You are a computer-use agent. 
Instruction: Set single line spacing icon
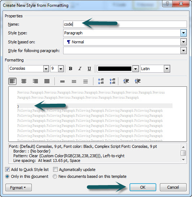(62, 82)
